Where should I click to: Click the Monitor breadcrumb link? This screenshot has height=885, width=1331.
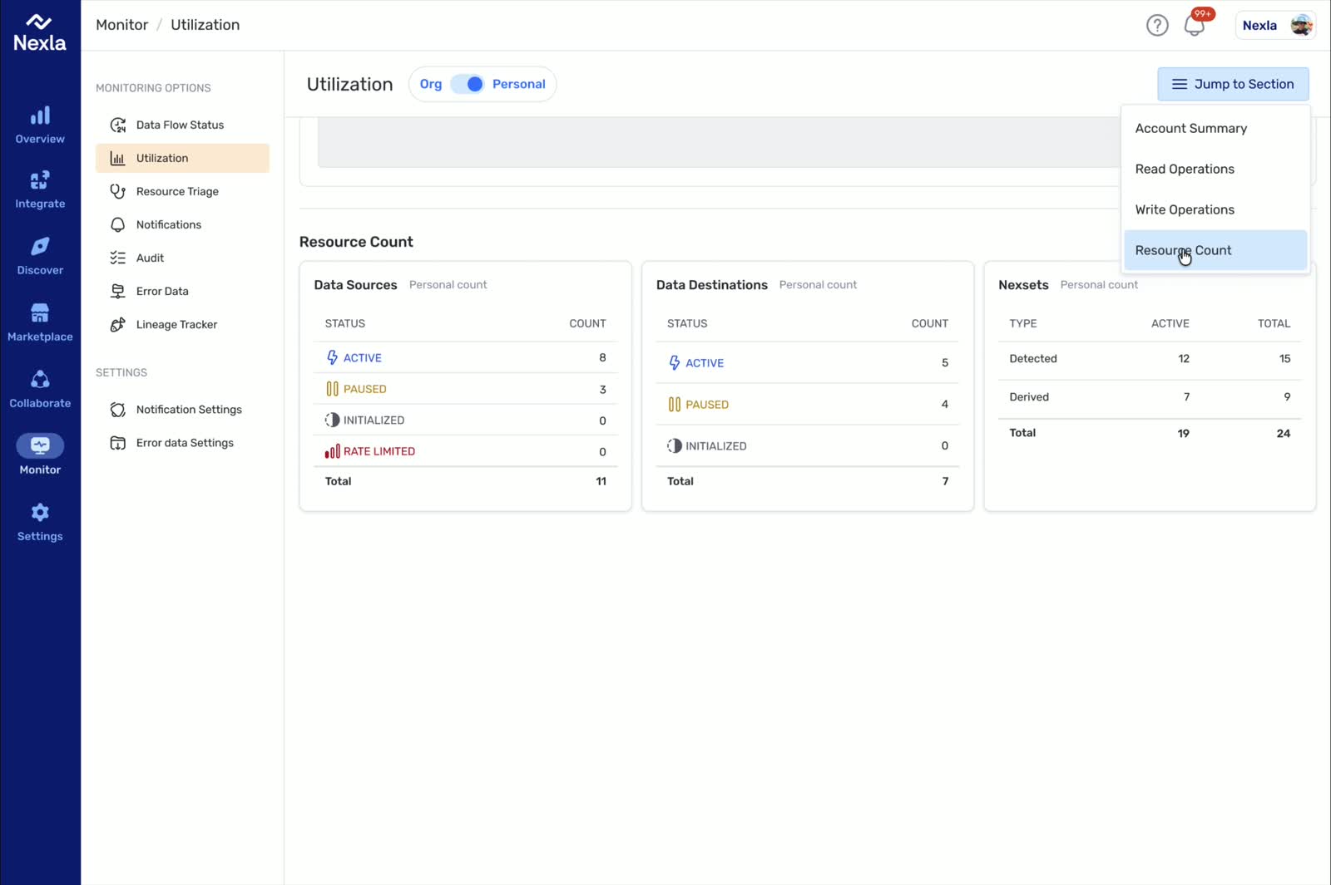click(121, 24)
